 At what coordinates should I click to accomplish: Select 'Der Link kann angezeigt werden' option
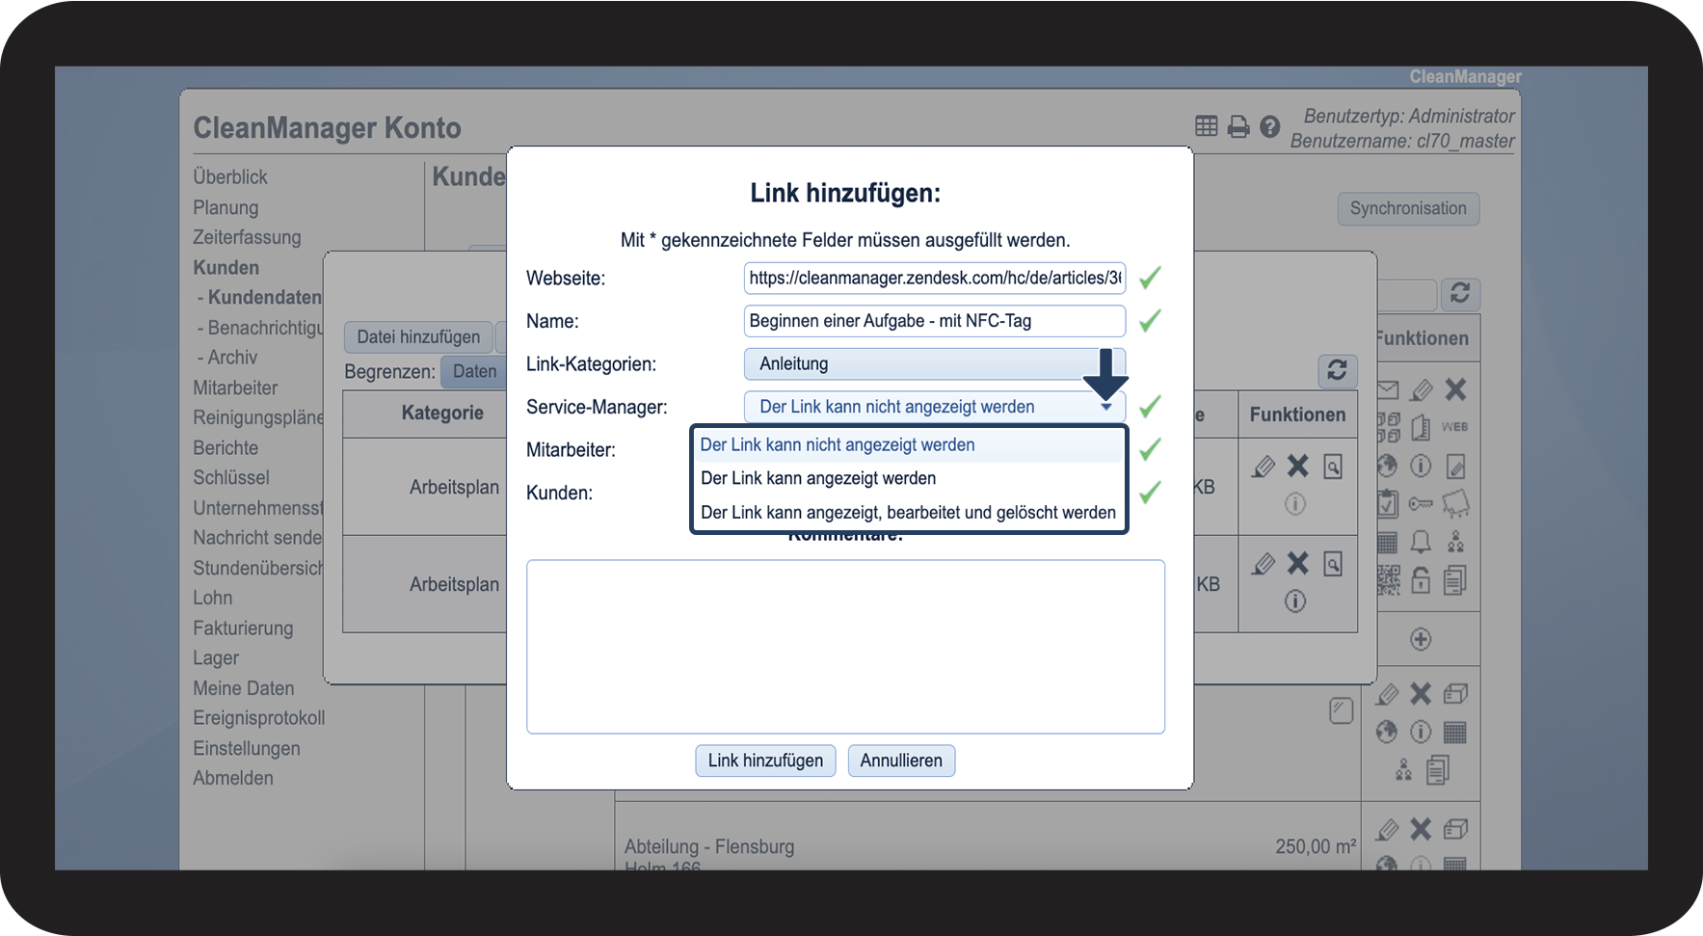click(x=818, y=478)
